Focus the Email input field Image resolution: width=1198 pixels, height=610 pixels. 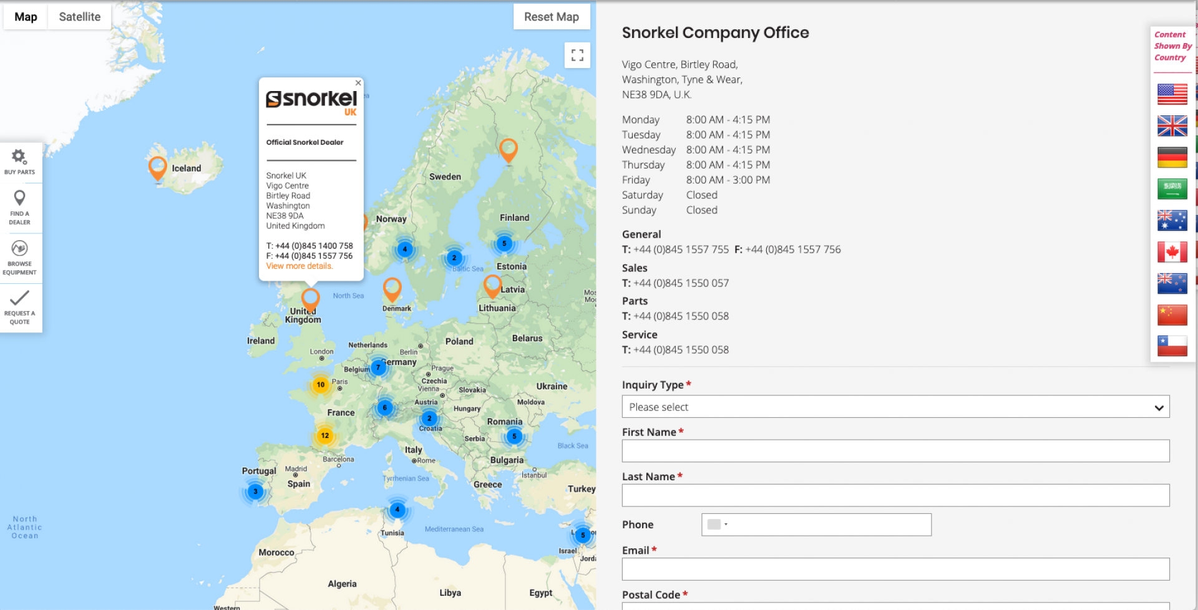(895, 569)
